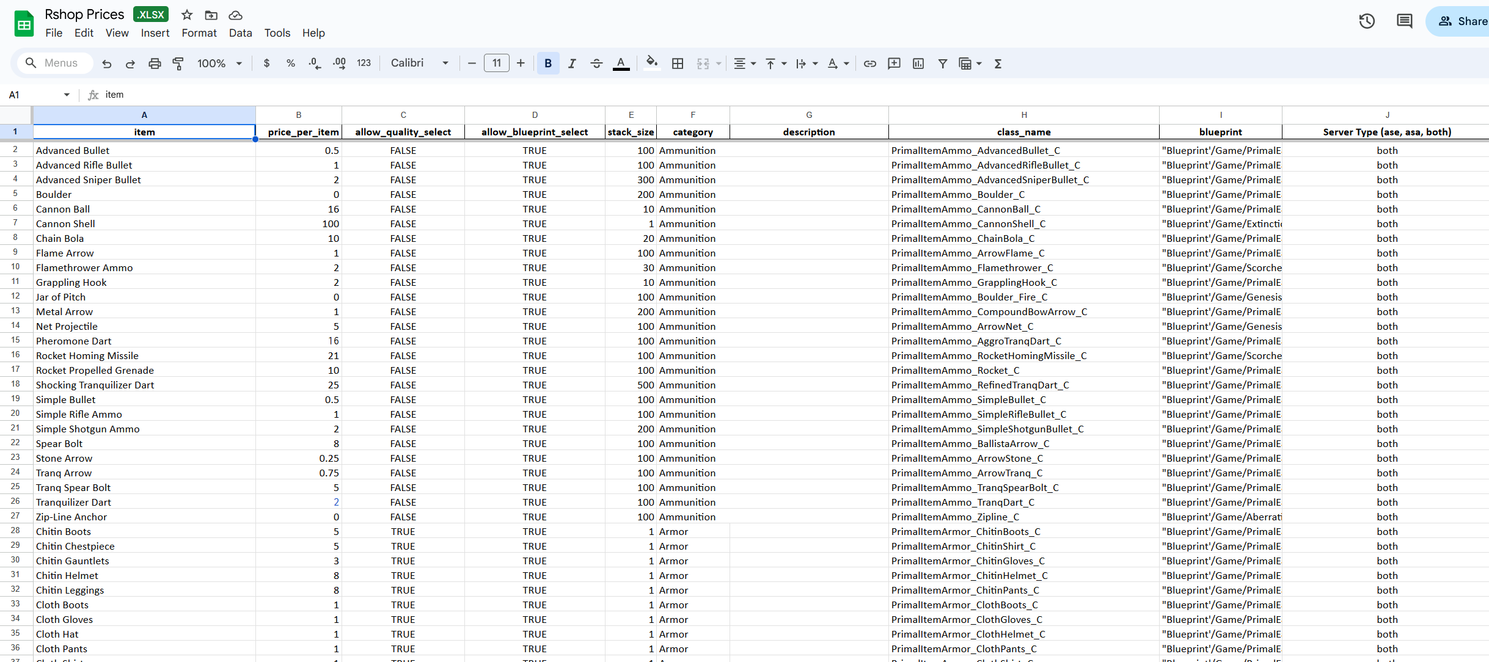Click the Insert chart icon
Viewport: 1489px width, 662px height.
tap(918, 64)
